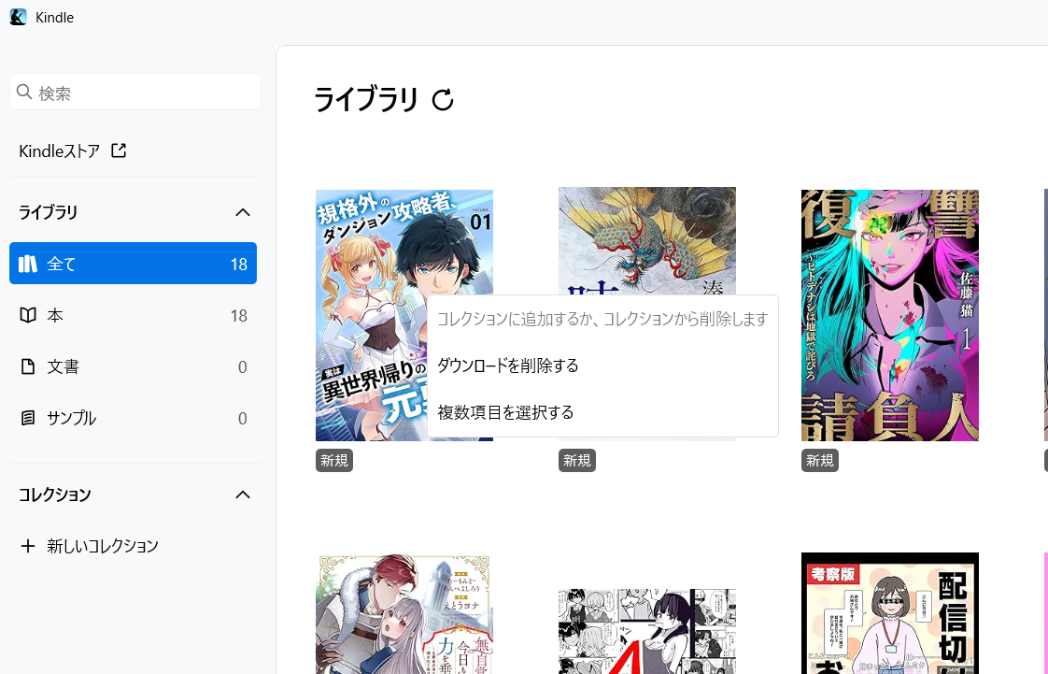The height and width of the screenshot is (674, 1048).
Task: Open the black-and-white manga cover with red 4
Action: click(647, 631)
